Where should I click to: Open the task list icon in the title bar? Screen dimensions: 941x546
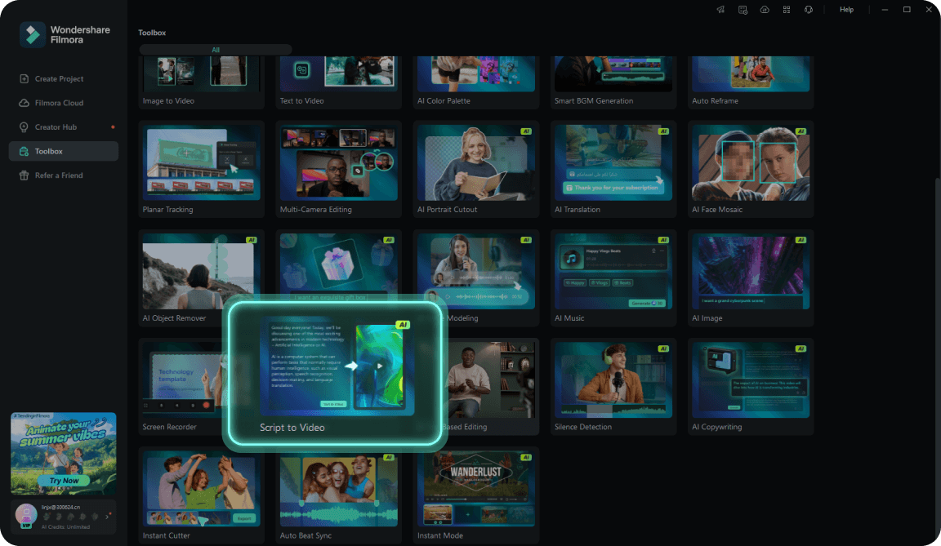tap(743, 10)
